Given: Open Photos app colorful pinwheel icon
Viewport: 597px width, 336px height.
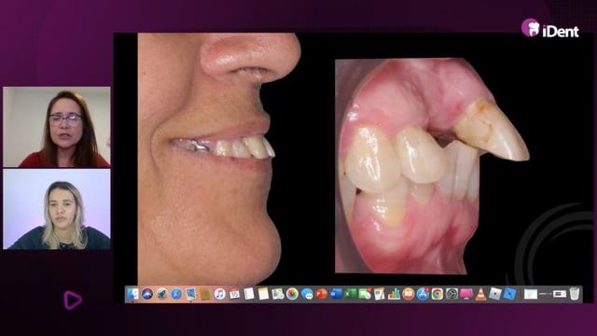Looking at the screenshot, I should (x=292, y=294).
